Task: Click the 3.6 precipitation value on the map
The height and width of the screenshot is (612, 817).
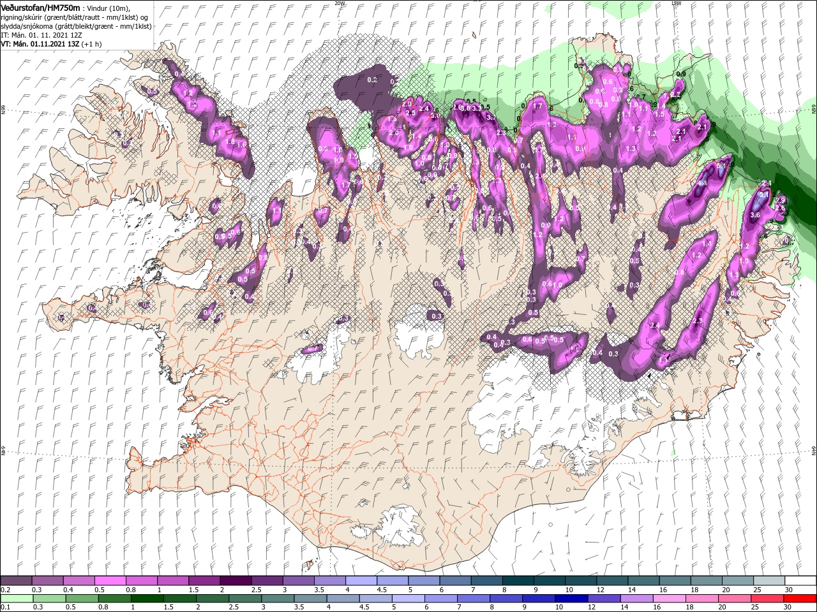Action: coord(754,215)
